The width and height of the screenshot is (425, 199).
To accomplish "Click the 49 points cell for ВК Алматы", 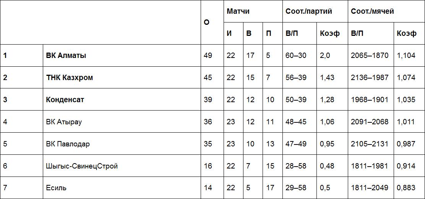I will click(x=208, y=55).
